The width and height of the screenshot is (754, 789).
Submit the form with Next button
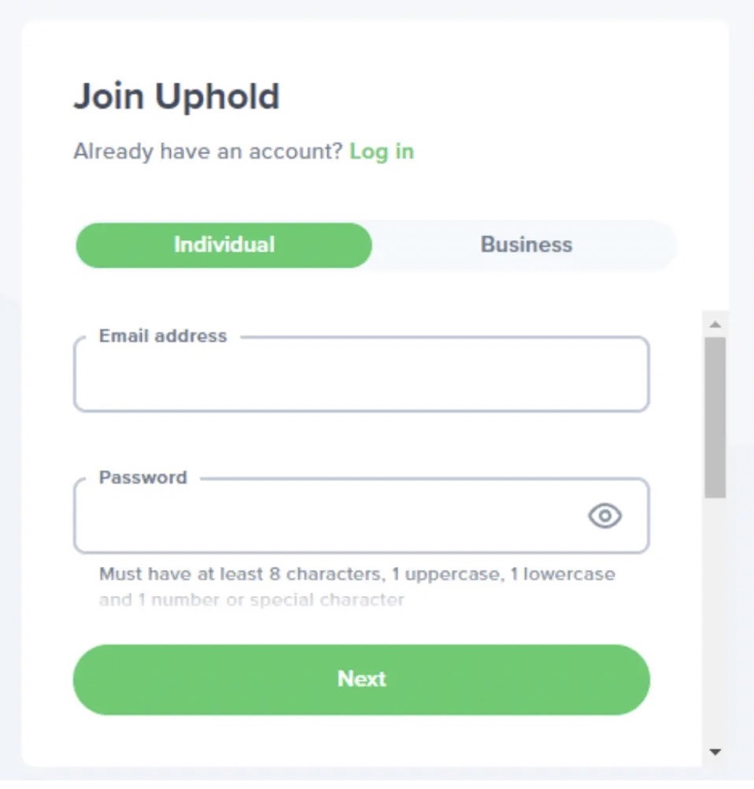(361, 680)
